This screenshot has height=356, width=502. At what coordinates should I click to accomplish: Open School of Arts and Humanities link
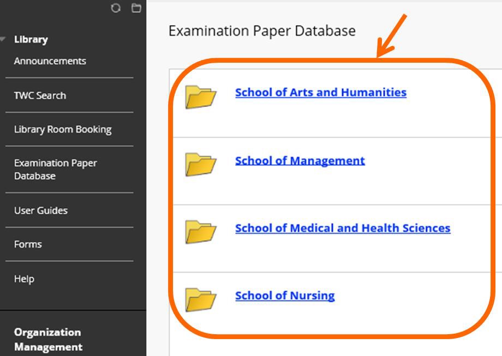click(x=321, y=93)
